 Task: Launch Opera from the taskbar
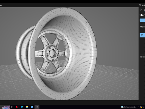(17, 107)
